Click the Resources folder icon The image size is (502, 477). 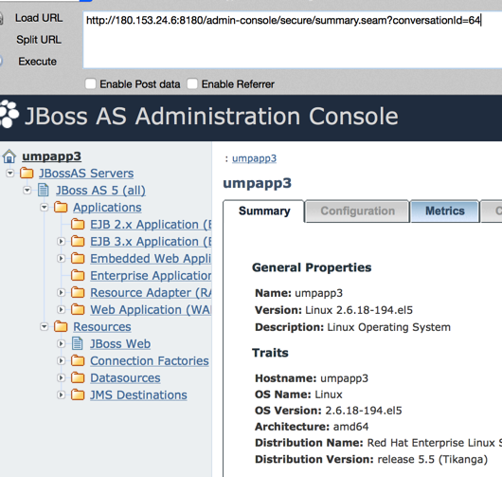(x=61, y=326)
